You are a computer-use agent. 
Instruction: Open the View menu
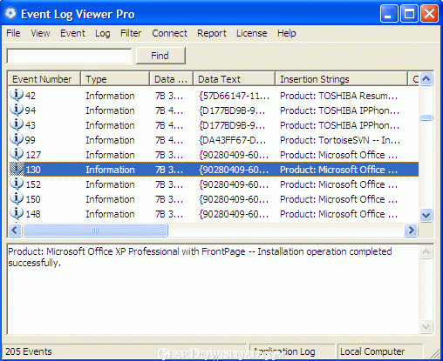40,33
